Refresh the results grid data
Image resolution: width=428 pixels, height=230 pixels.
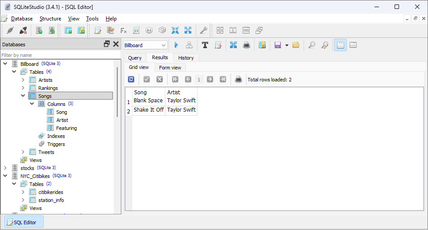tap(131, 79)
